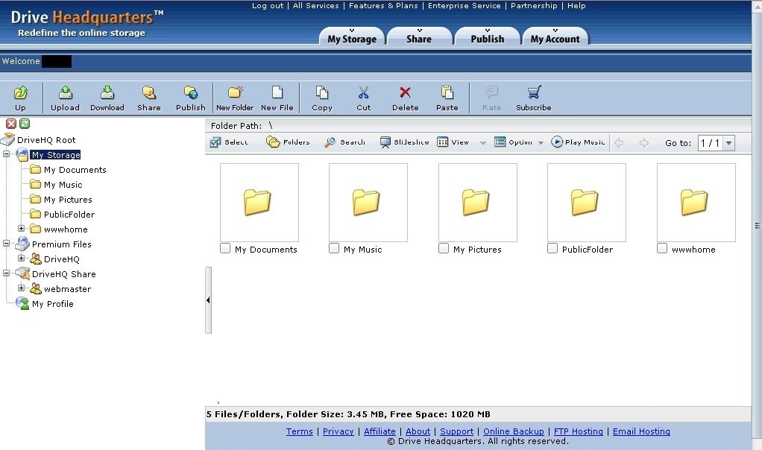Open All Services top menu link
The width and height of the screenshot is (762, 450).
[316, 6]
